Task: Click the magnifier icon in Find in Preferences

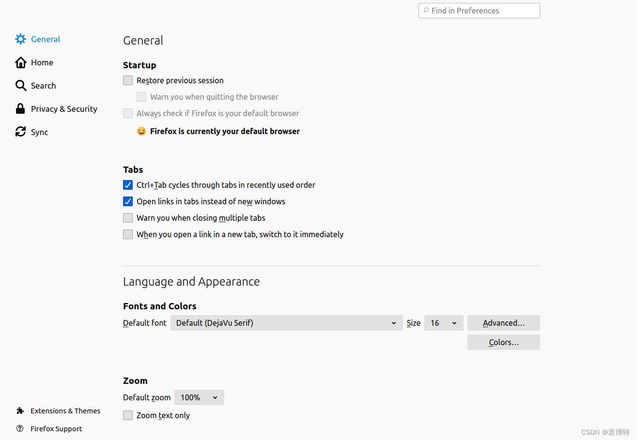Action: tap(426, 11)
